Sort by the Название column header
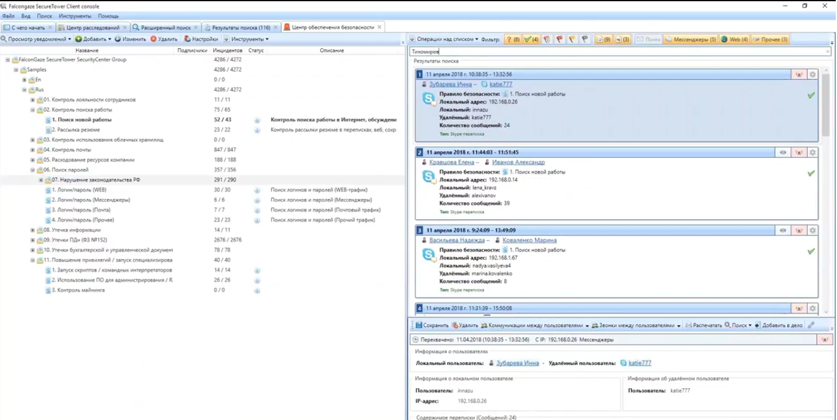Image resolution: width=837 pixels, height=420 pixels. click(87, 50)
